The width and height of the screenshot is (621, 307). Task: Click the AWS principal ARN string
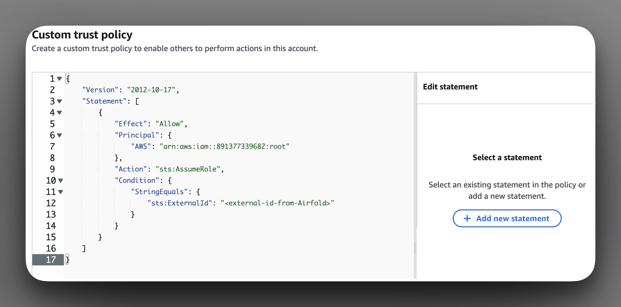(224, 146)
